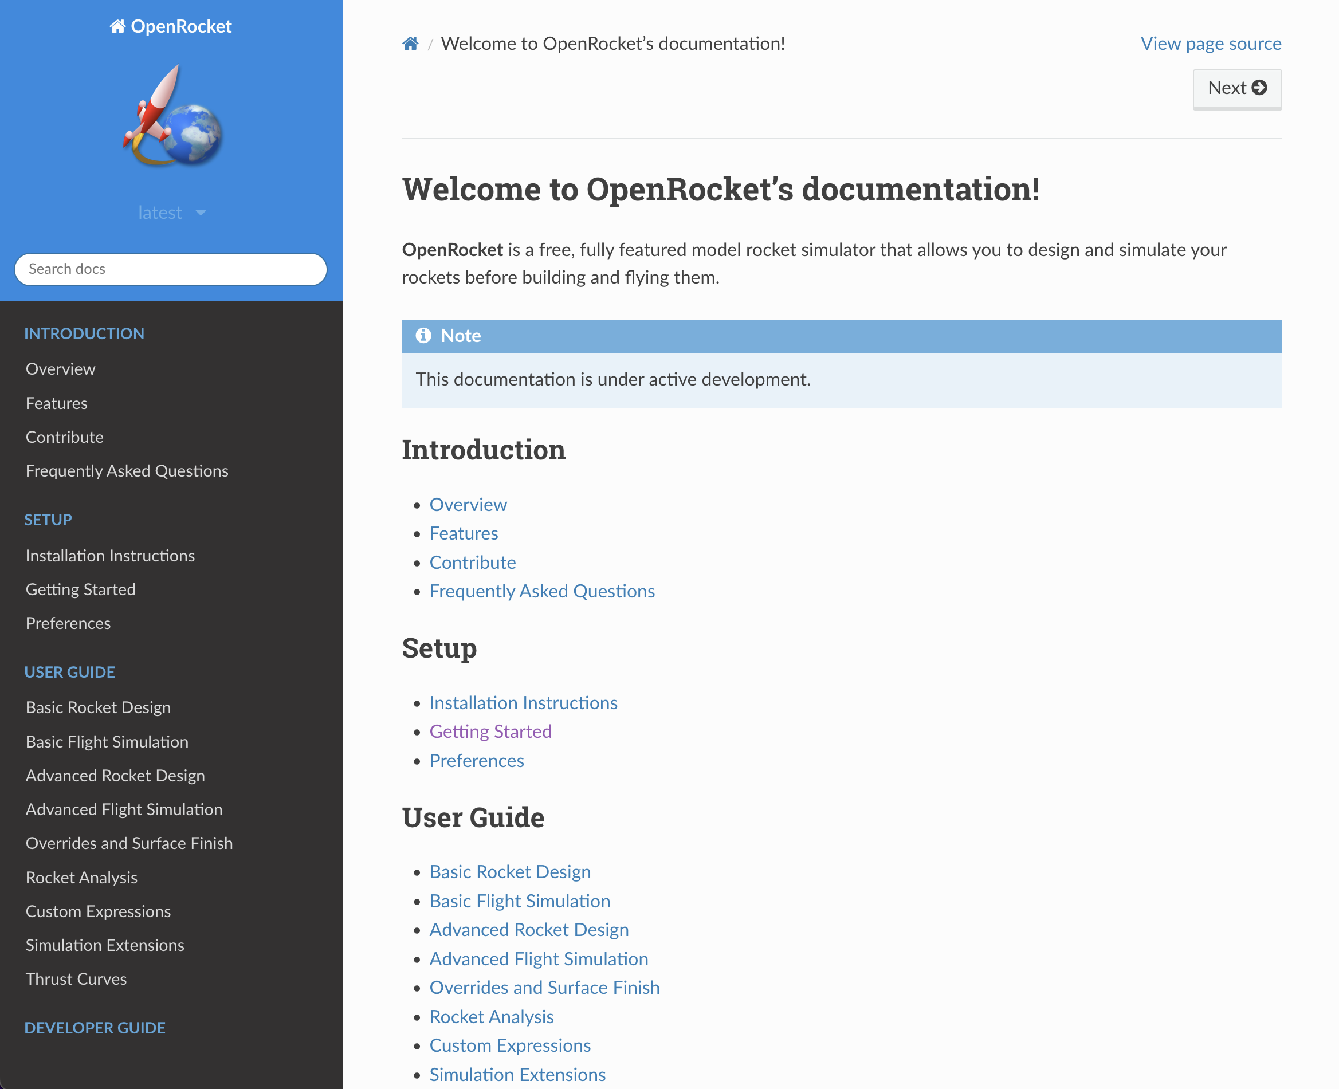Screen dimensions: 1339x1089
Task: Click the home icon in the breadcrumb
Action: tap(410, 44)
